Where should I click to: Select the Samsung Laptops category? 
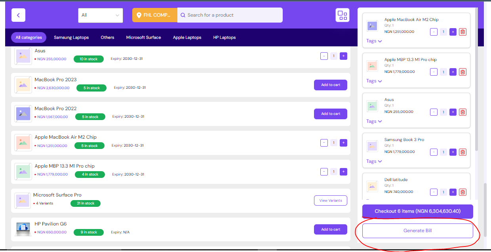(71, 38)
